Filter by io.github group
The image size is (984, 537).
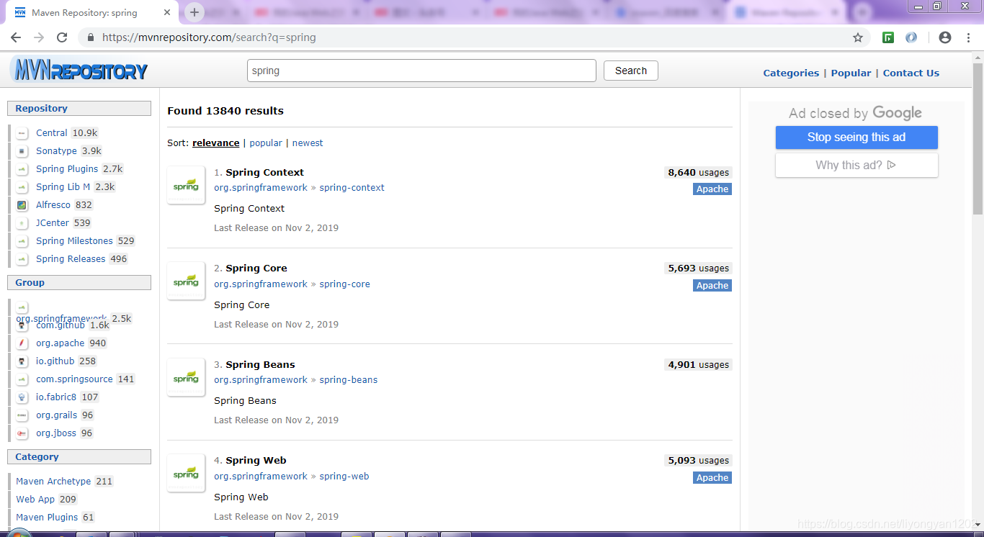pyautogui.click(x=55, y=361)
